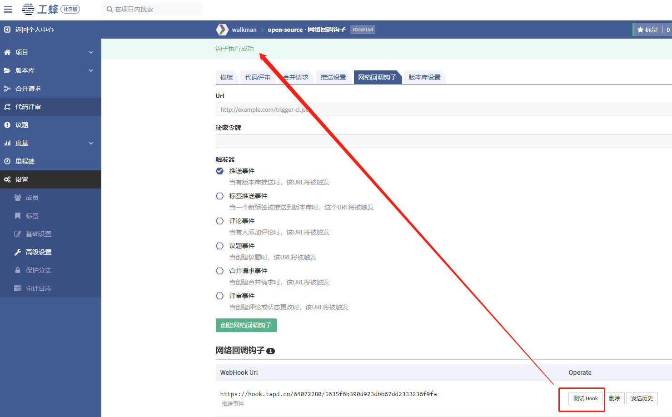Click the 里程碑 clock icon
The image size is (672, 417).
click(7, 161)
